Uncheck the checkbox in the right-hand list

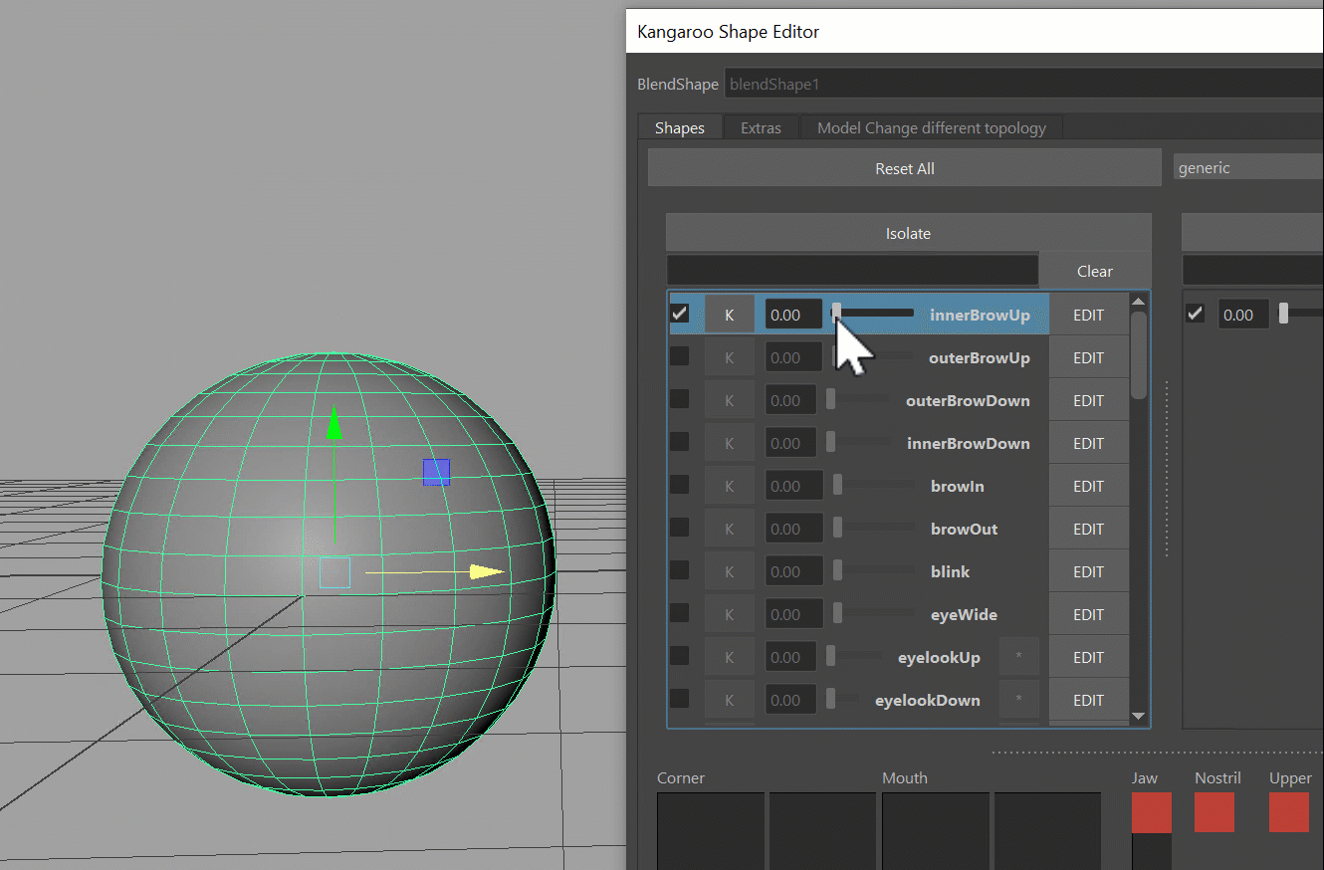1196,314
